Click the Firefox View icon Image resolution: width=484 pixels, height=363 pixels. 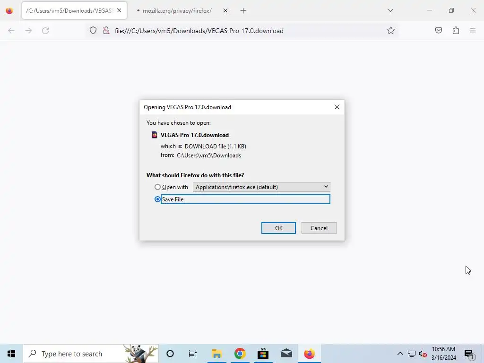click(9, 11)
